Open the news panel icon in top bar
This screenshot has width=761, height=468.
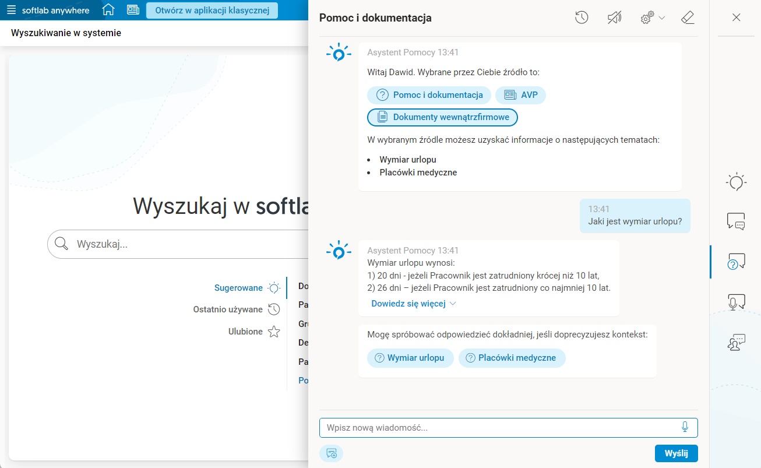[x=133, y=10]
